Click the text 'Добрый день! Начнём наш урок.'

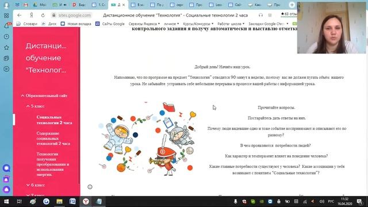pyautogui.click(x=223, y=67)
